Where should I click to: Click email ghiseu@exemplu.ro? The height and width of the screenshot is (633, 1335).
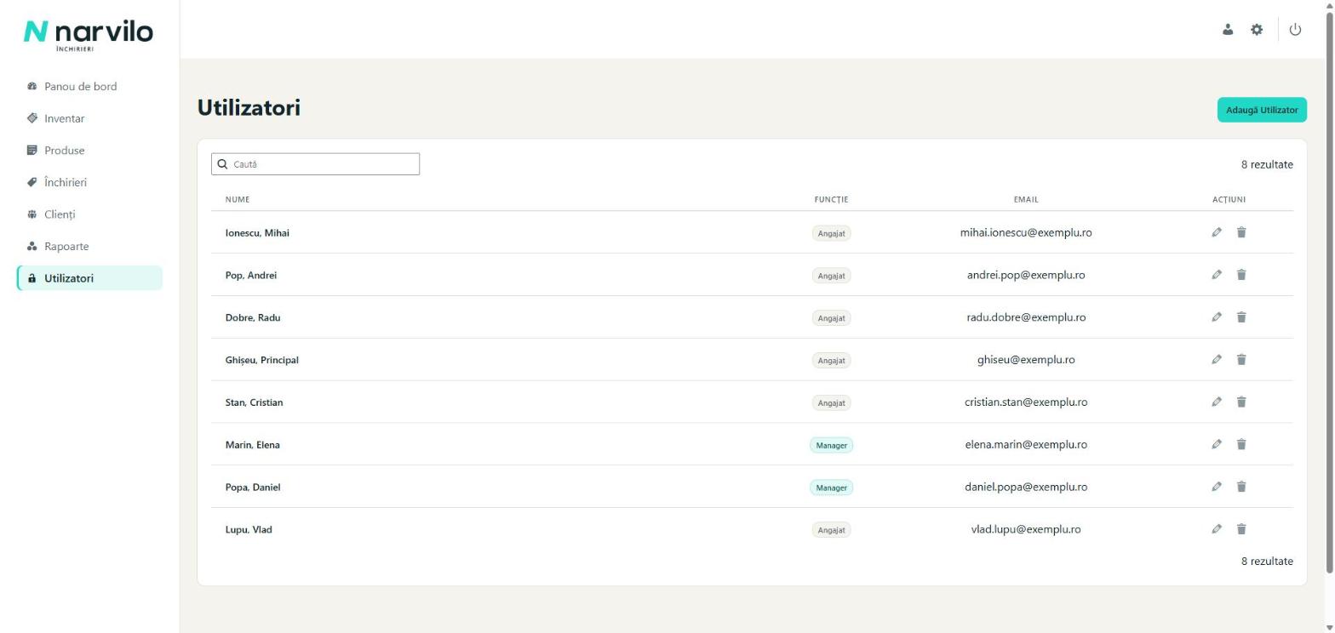click(1026, 360)
